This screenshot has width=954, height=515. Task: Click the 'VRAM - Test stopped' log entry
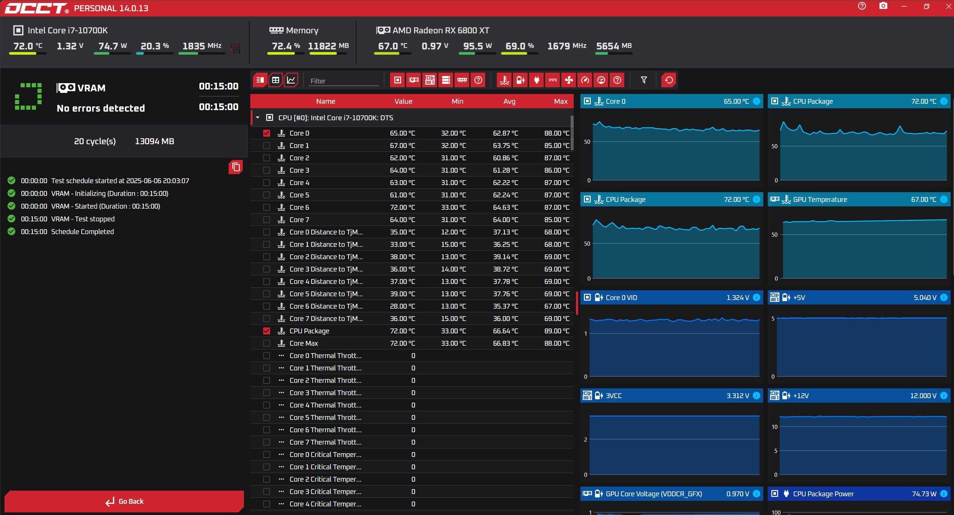83,219
